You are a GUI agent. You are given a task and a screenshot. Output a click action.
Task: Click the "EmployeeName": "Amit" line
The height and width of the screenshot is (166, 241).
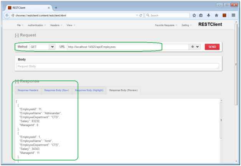(x=36, y=141)
